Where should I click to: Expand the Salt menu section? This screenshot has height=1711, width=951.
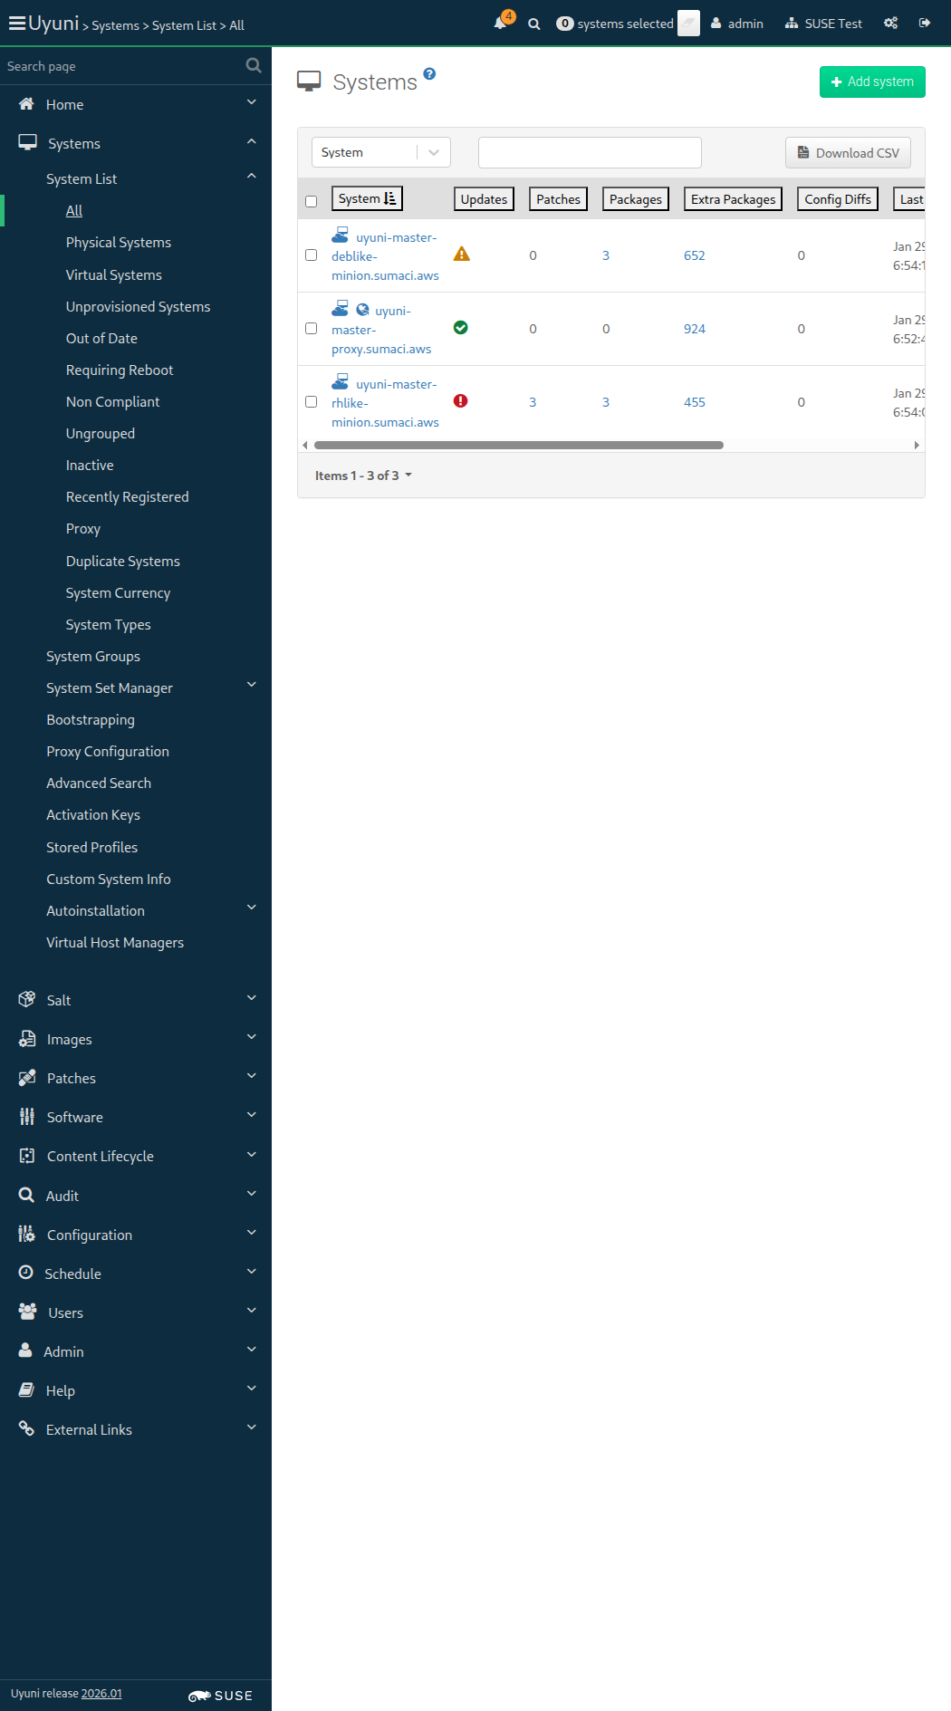[136, 1000]
